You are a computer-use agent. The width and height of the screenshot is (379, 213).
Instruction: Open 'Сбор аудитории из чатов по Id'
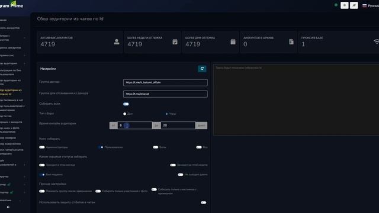pos(11,92)
